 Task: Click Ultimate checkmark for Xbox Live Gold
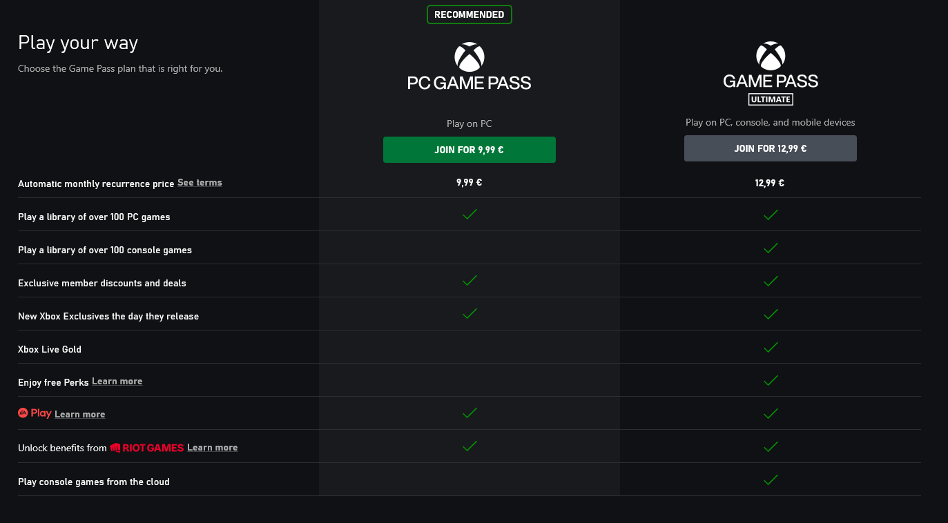(x=771, y=347)
